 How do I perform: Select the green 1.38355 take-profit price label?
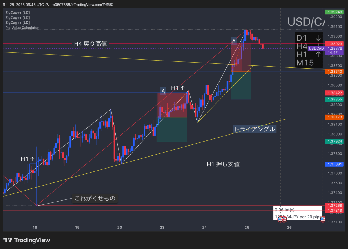click(335, 99)
